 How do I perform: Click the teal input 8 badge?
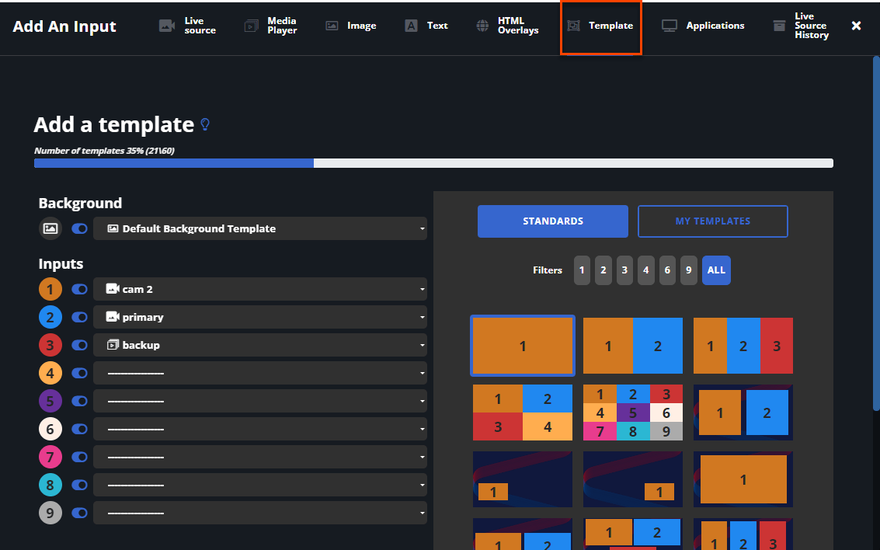pos(50,485)
